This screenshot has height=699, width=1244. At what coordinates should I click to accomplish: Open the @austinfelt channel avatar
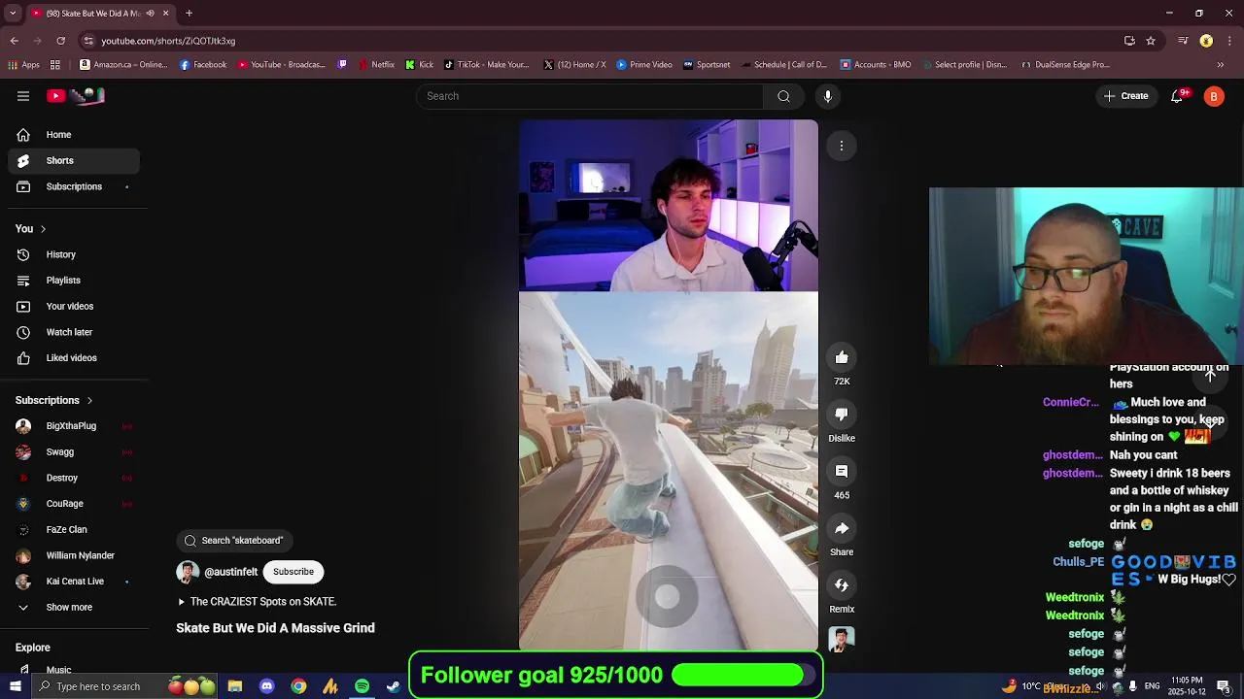click(x=188, y=572)
